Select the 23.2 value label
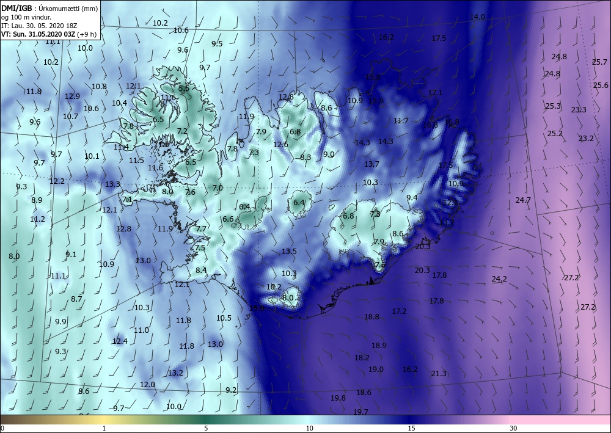The width and height of the screenshot is (611, 433). pyautogui.click(x=586, y=138)
